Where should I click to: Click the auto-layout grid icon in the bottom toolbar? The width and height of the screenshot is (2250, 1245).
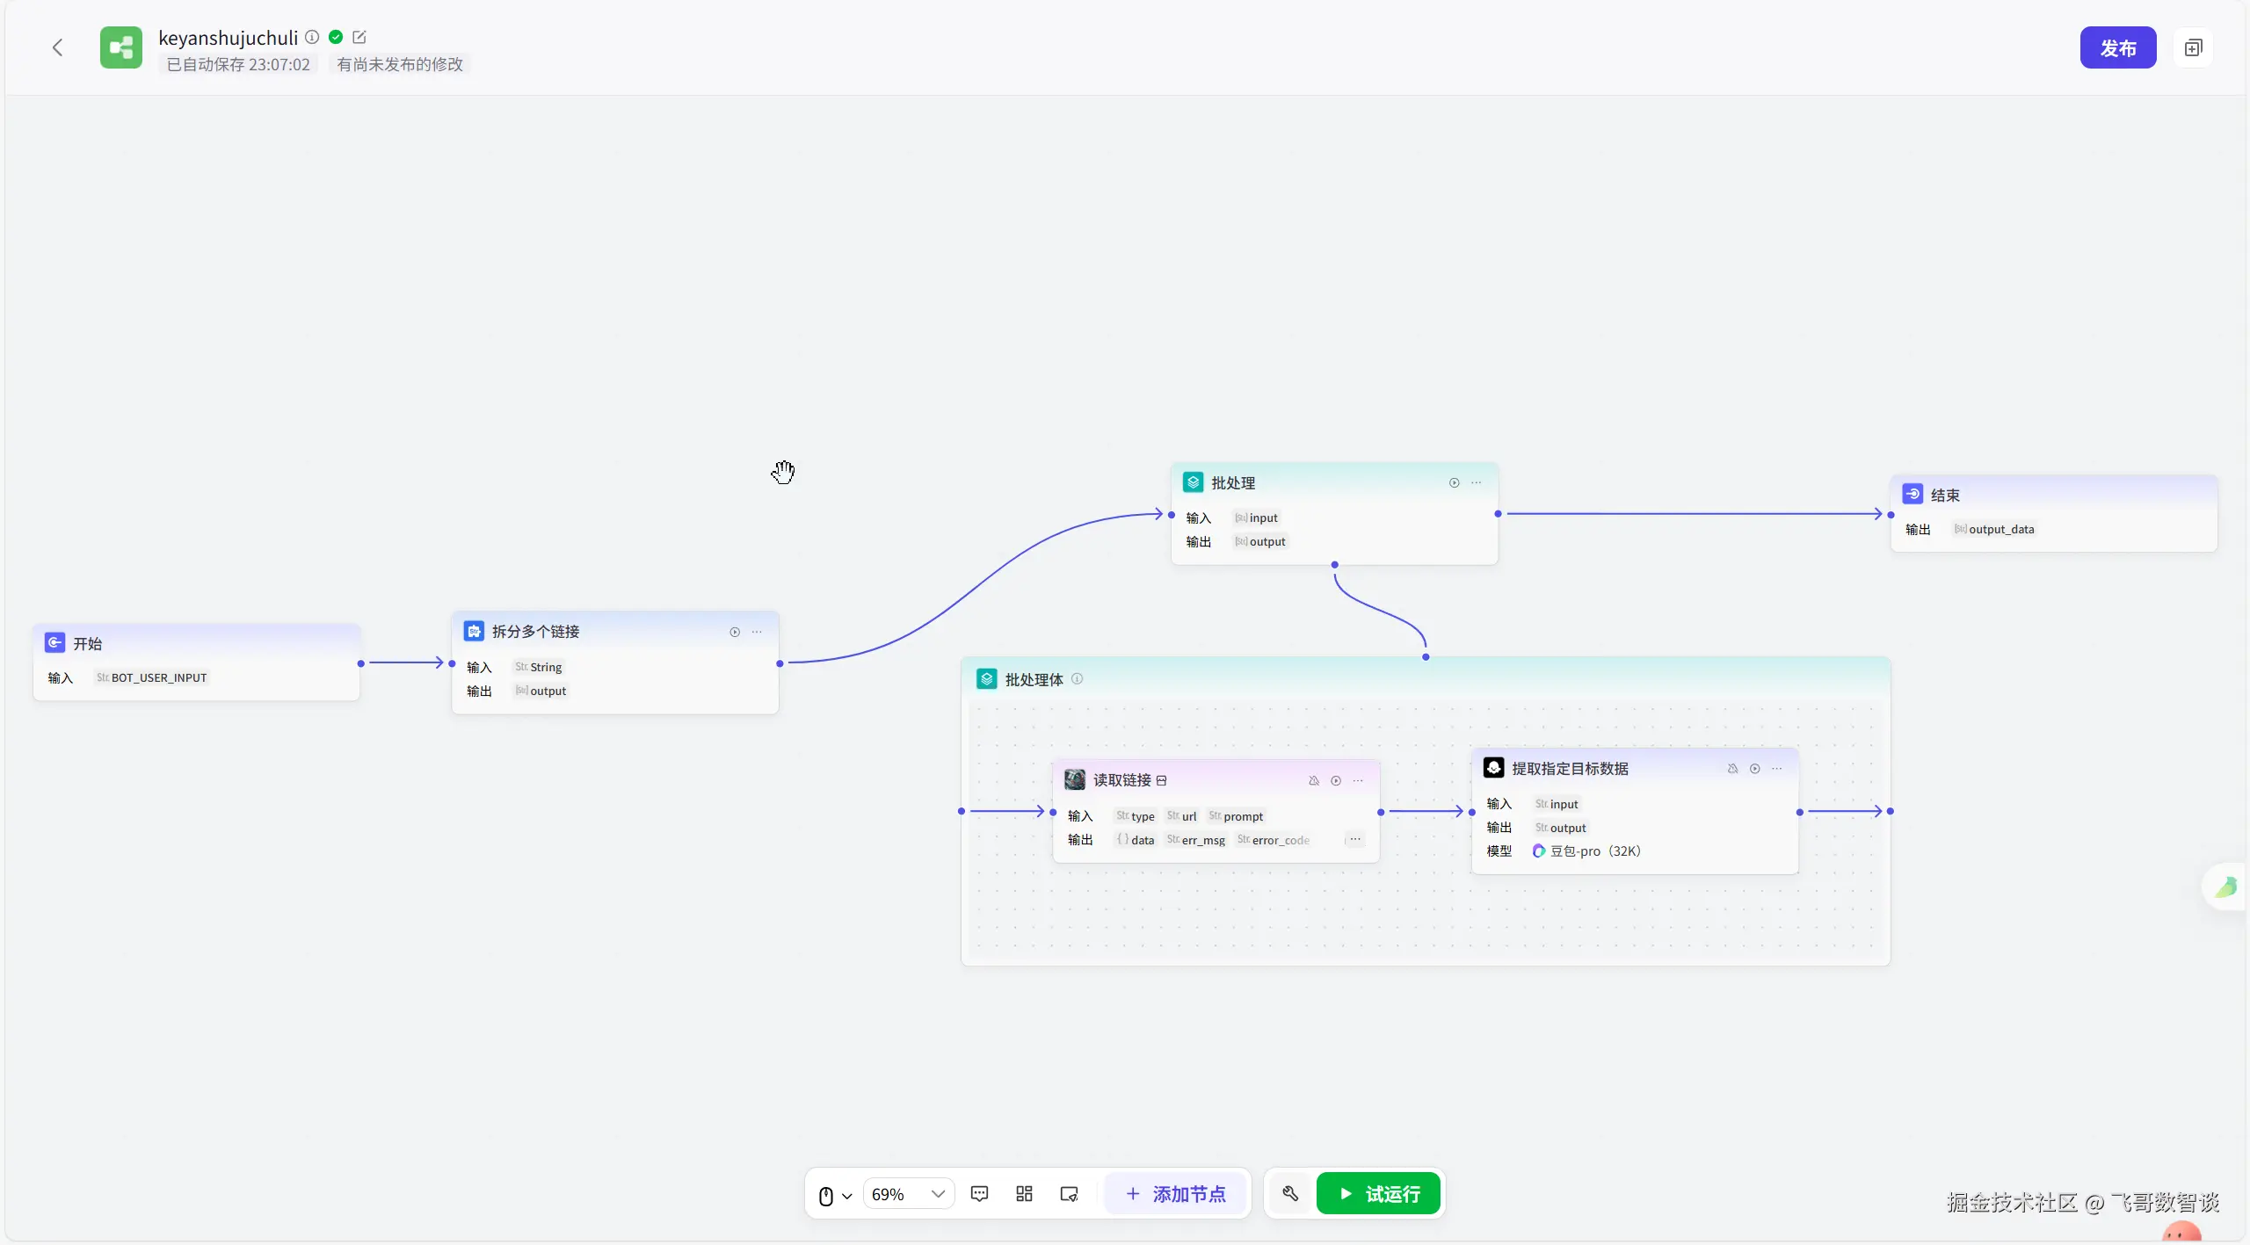pyautogui.click(x=1024, y=1193)
